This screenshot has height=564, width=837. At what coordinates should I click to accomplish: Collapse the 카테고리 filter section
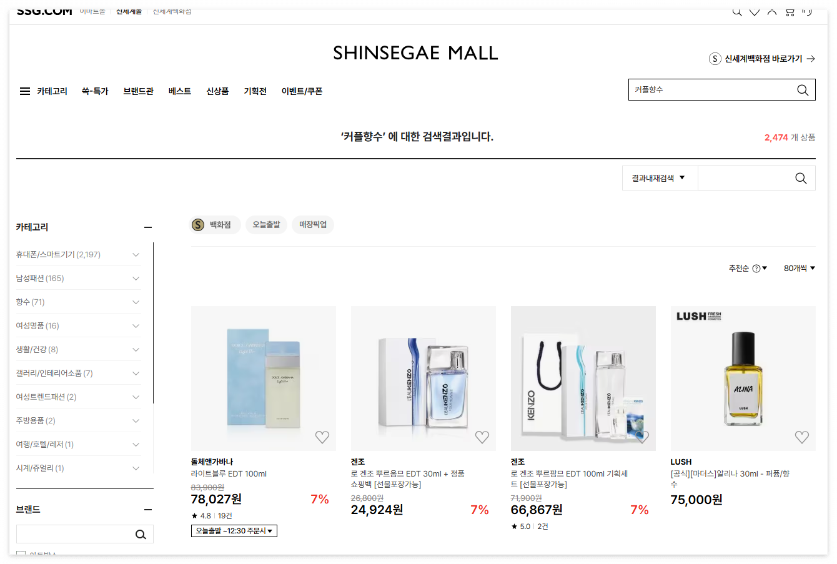(x=148, y=227)
